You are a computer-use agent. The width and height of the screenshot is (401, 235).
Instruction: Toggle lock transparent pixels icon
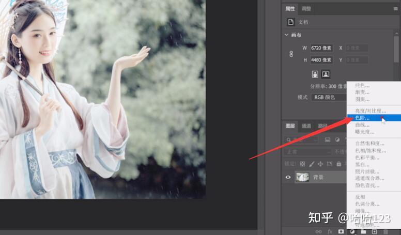click(302, 164)
